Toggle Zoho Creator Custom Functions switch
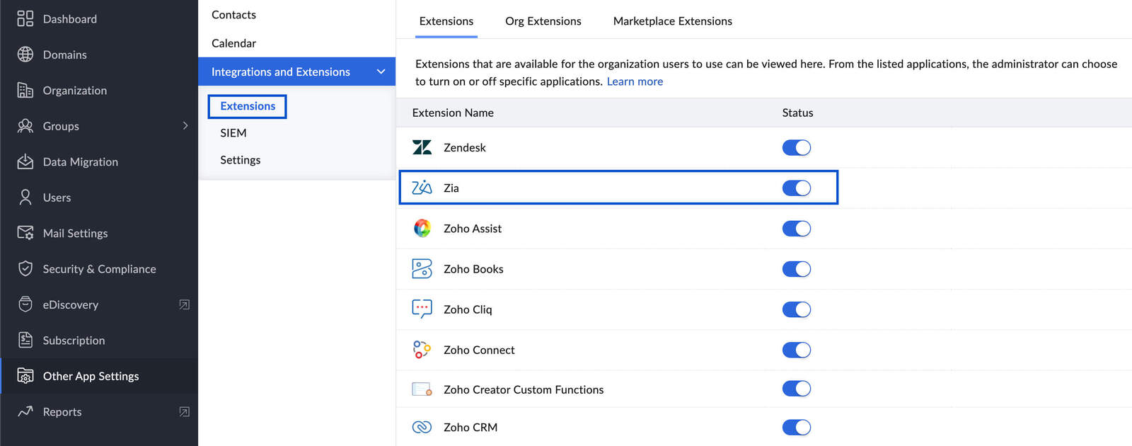This screenshot has width=1132, height=446. [x=797, y=389]
